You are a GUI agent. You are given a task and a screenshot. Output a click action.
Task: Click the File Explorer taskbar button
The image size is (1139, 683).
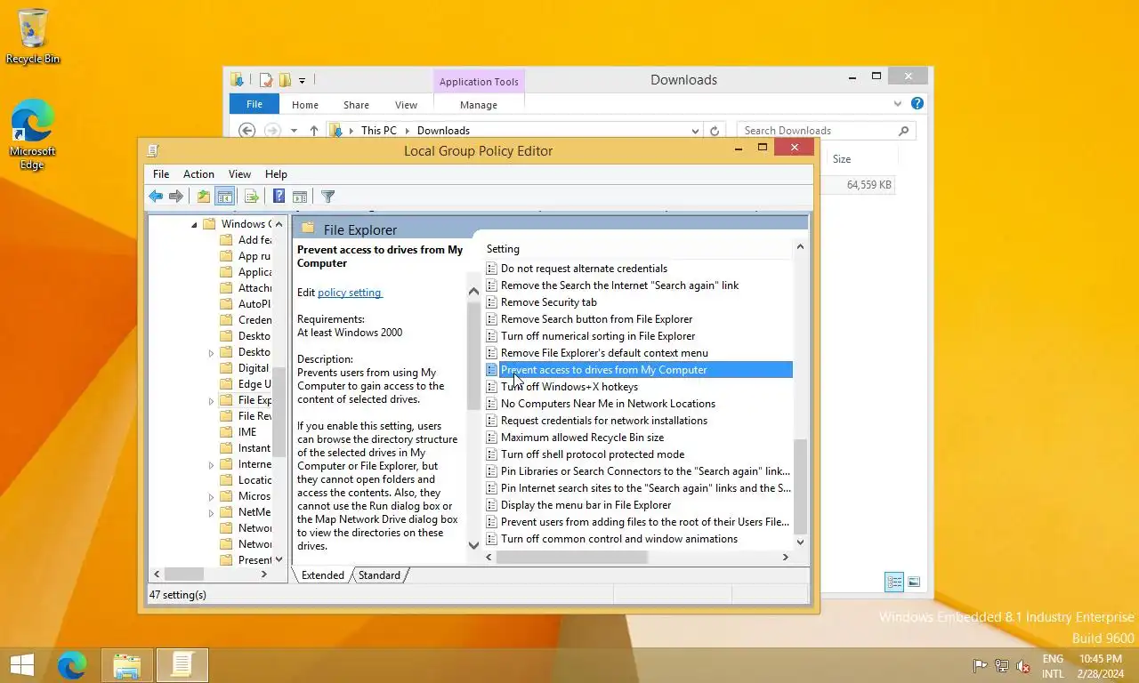pos(127,665)
